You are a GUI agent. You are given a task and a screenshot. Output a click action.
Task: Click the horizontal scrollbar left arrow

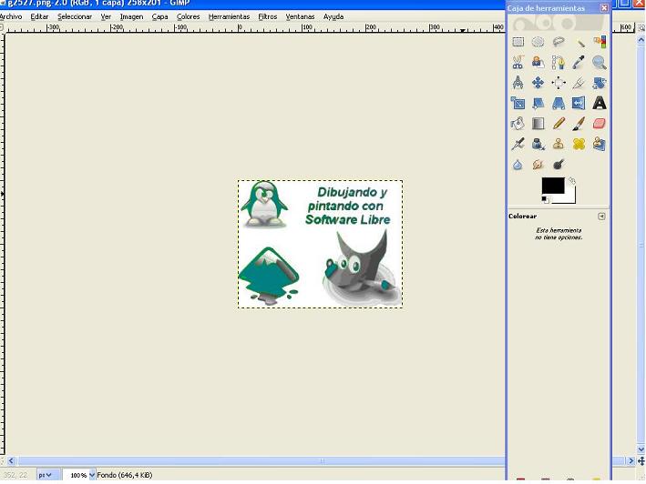pos(11,461)
